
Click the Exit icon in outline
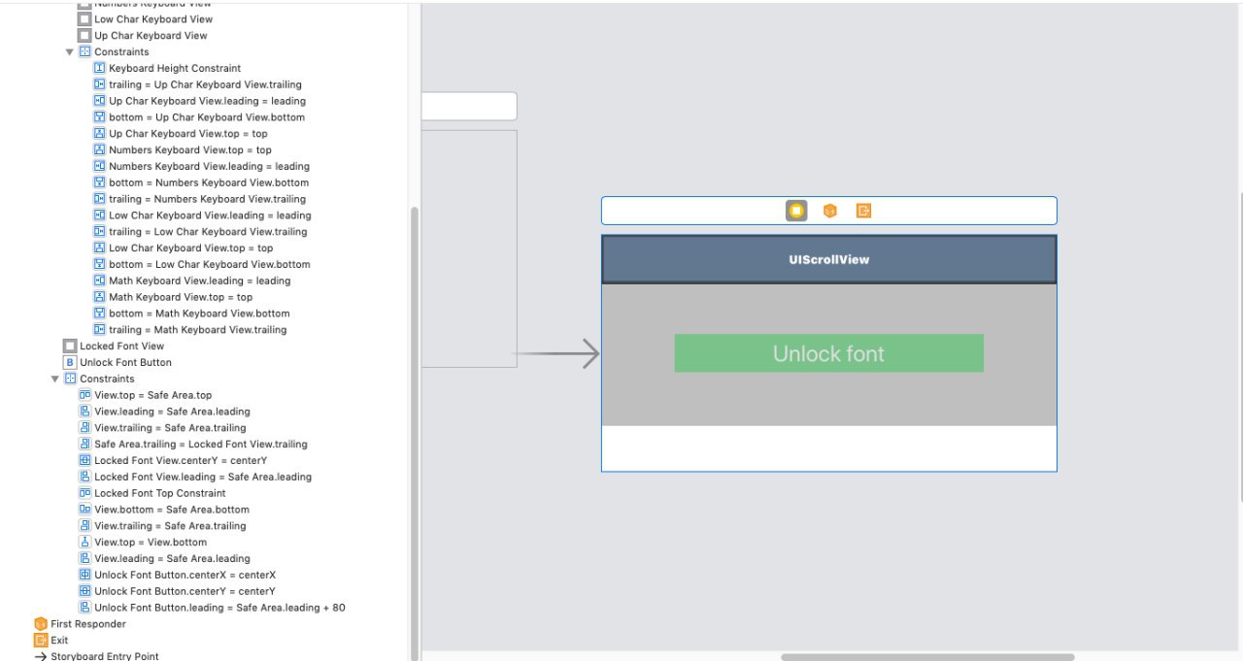[41, 641]
